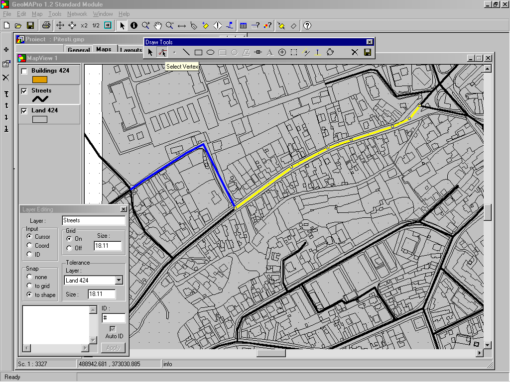The width and height of the screenshot is (510, 382).
Task: Click the Delete X in Draw Tools
Action: 355,52
